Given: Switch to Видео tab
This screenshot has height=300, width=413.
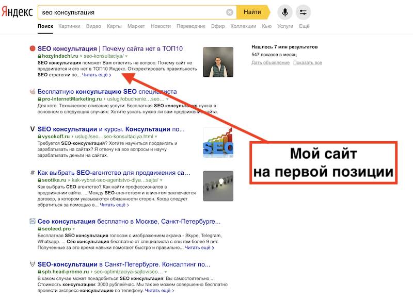Looking at the screenshot, I should (x=93, y=26).
